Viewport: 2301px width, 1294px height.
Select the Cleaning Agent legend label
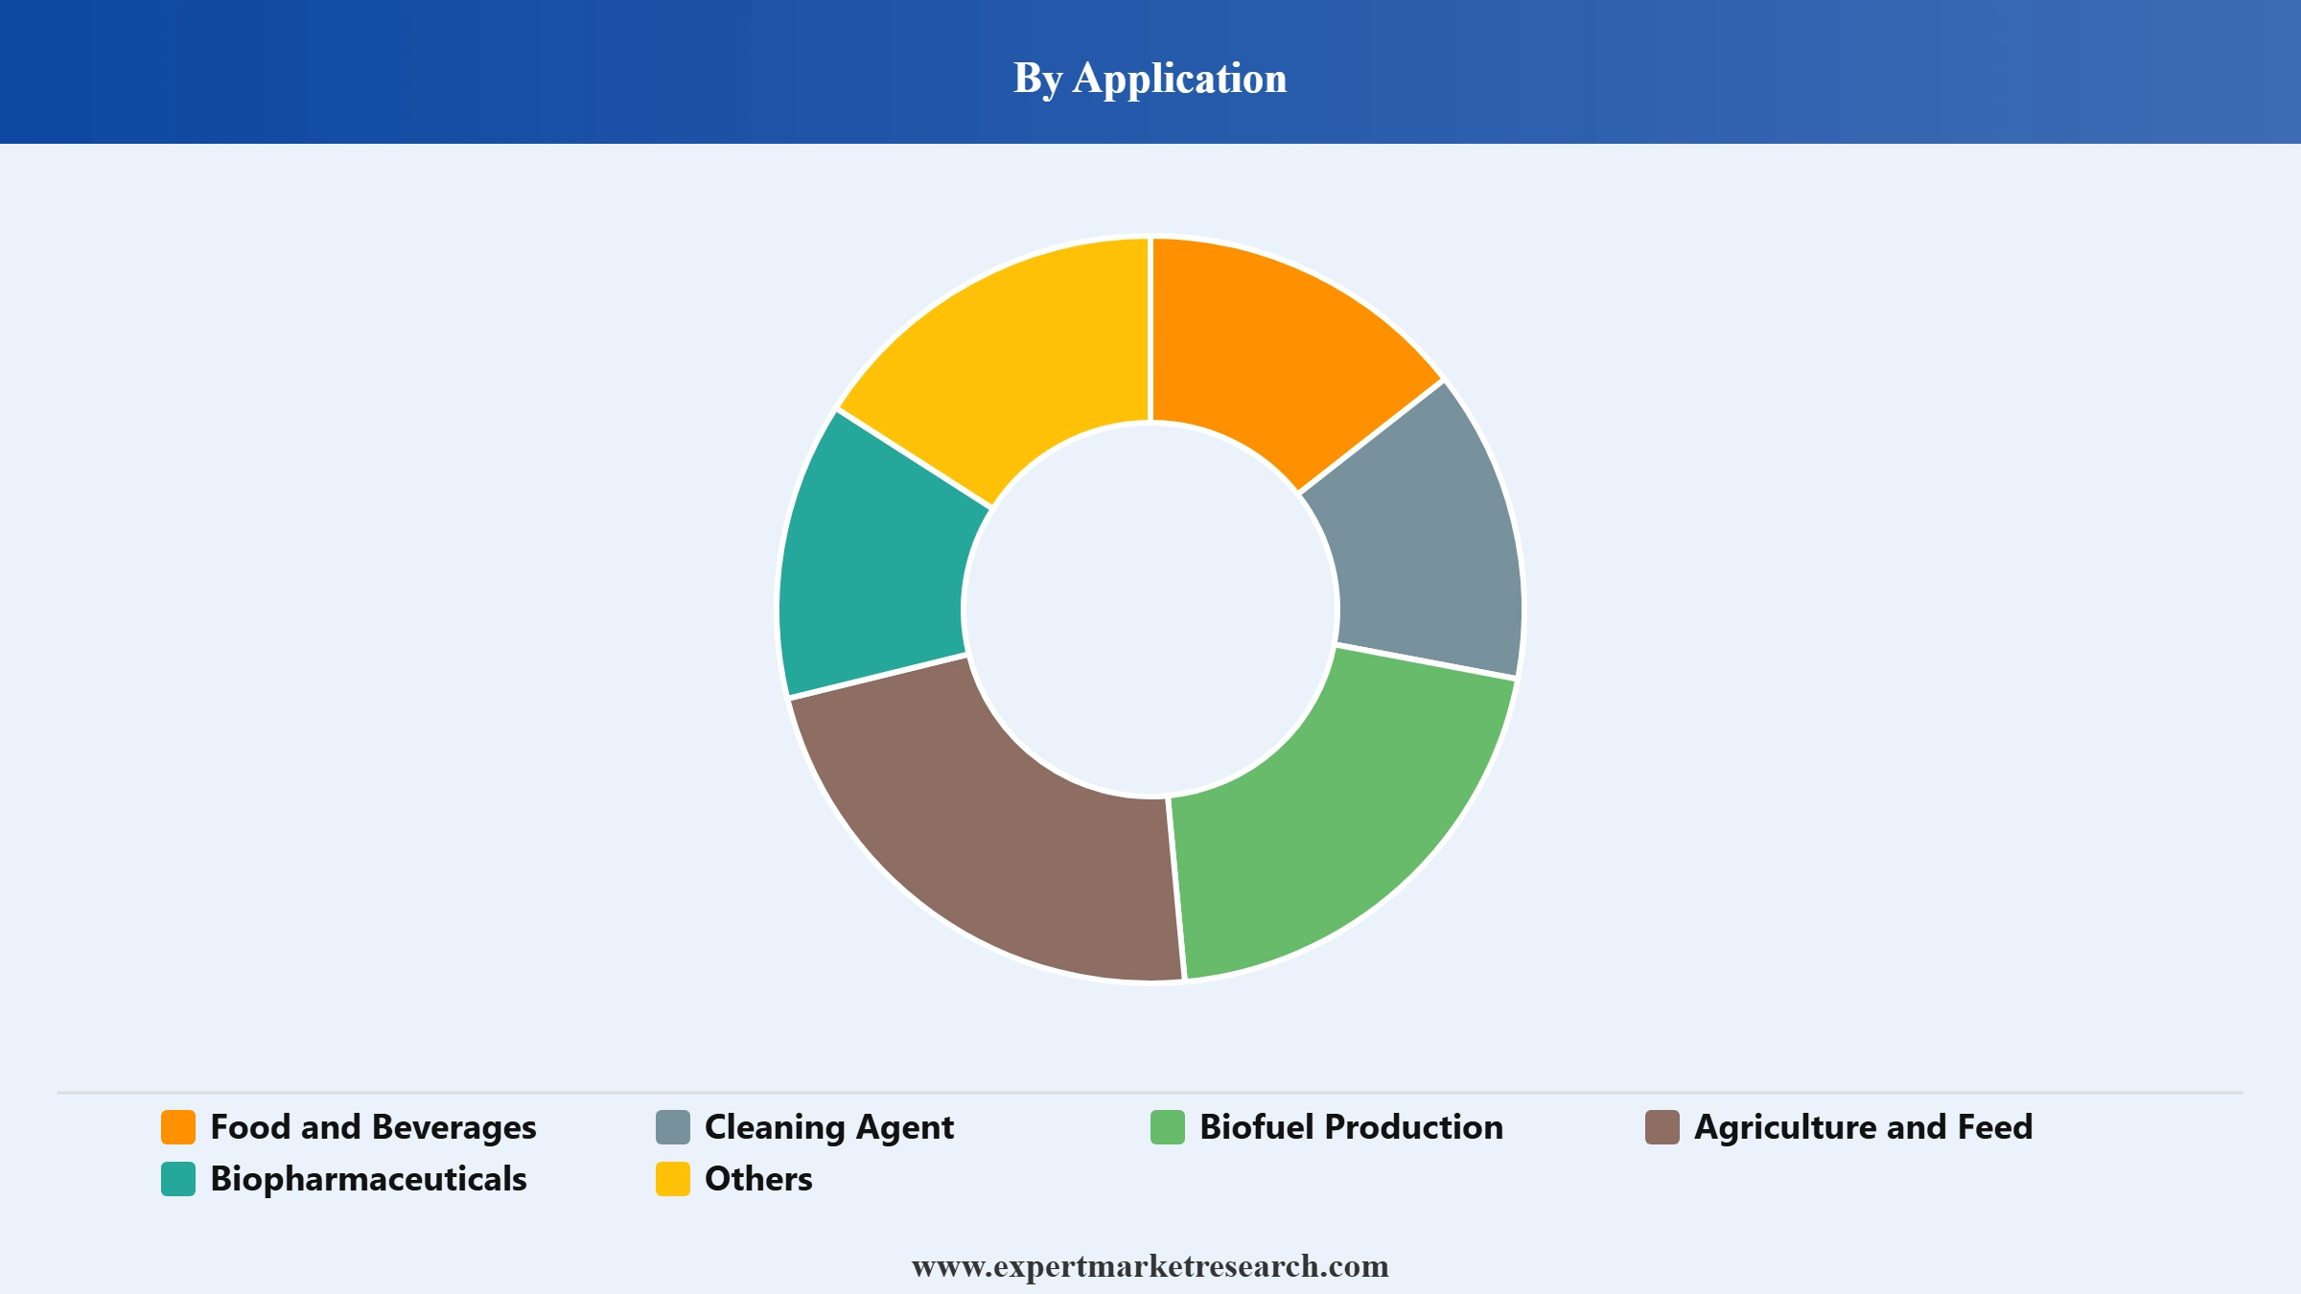coord(829,1128)
